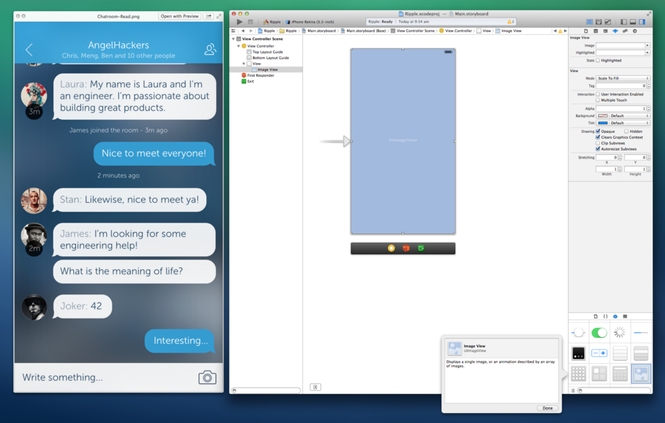
Task: Select the Collection View object in the library
Action: coord(578,374)
